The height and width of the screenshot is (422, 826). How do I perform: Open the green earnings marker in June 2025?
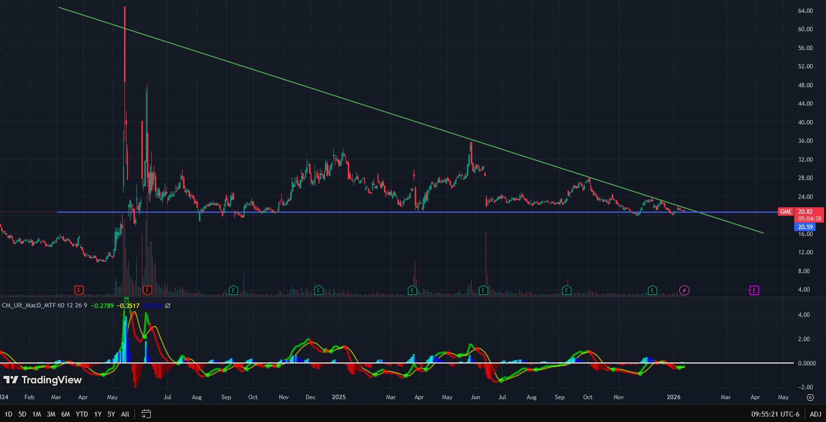[x=484, y=290]
